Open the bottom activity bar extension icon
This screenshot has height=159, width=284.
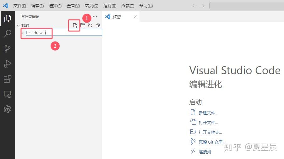click(8, 109)
